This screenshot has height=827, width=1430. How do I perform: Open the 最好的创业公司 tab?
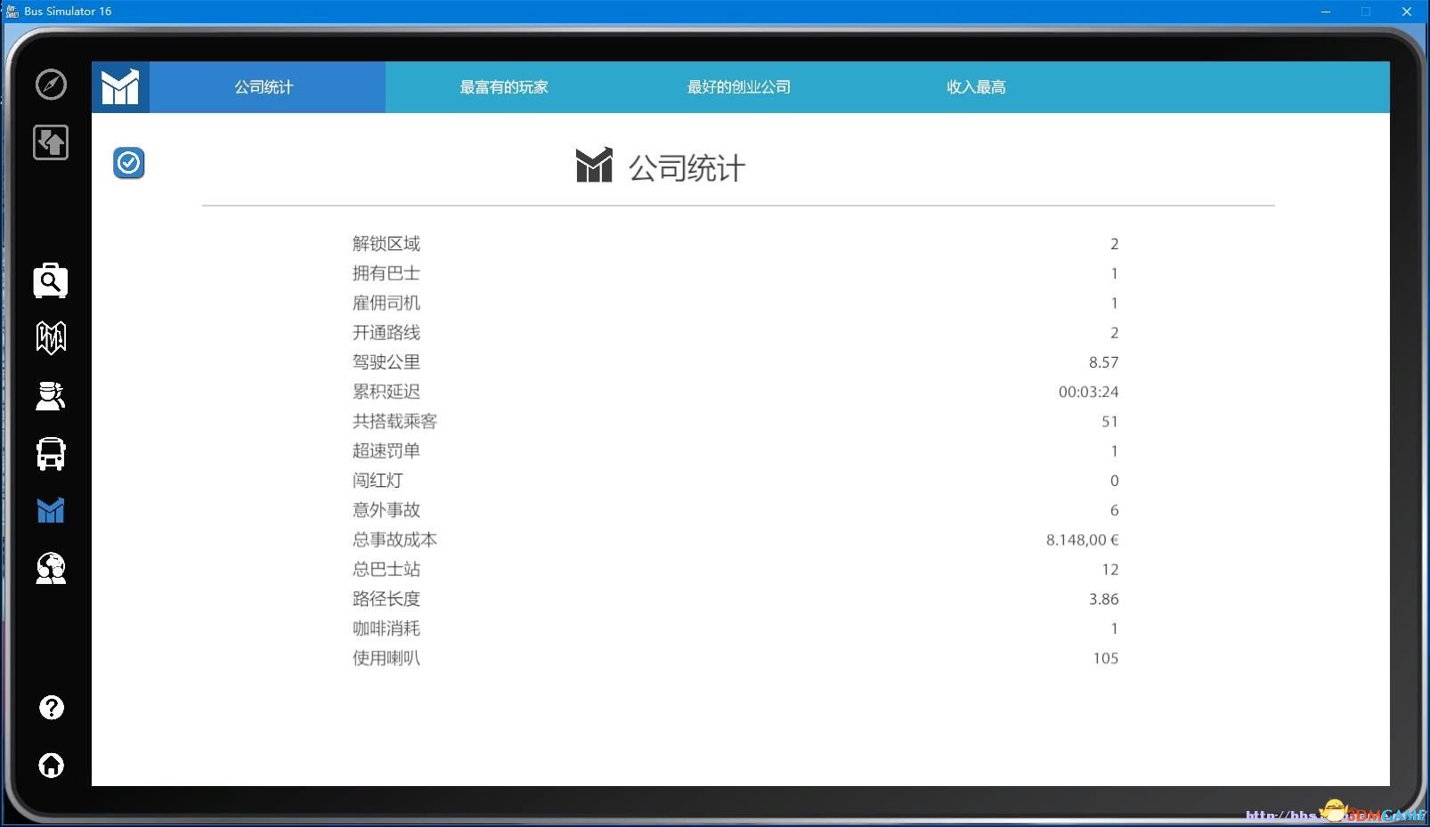coord(739,87)
